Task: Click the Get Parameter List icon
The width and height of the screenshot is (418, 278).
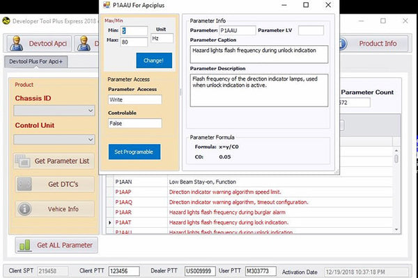Action: pos(25,161)
